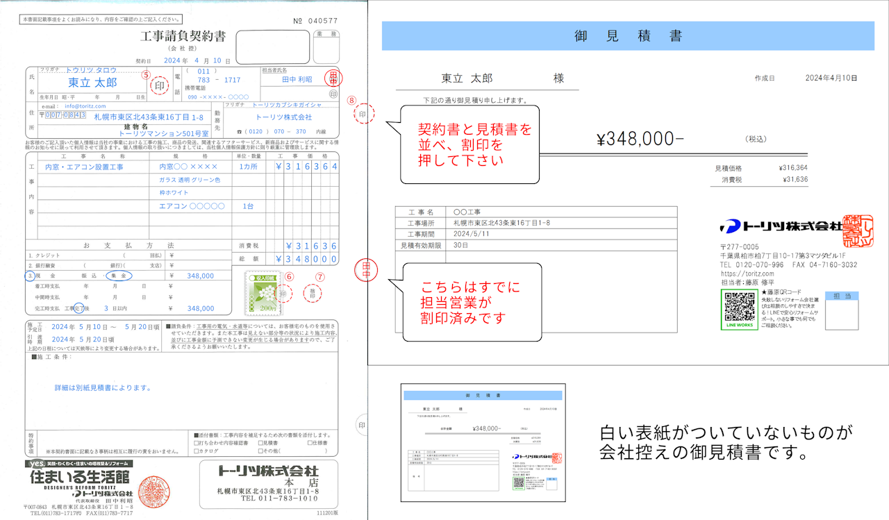Viewport: 889px width, 520px height.
Task: Click the 工事請負契約書 title
Action: coord(182,36)
